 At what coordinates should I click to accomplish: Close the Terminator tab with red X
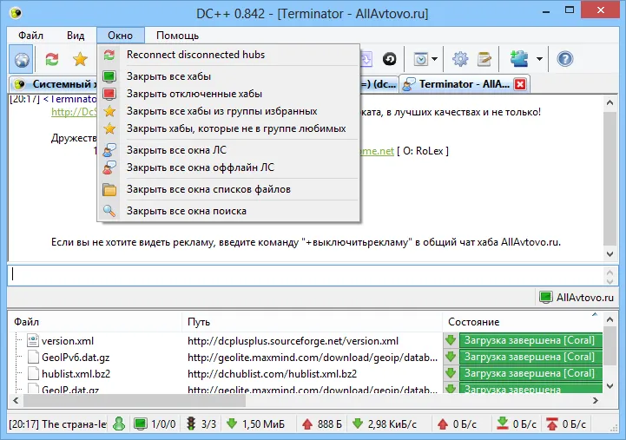520,84
